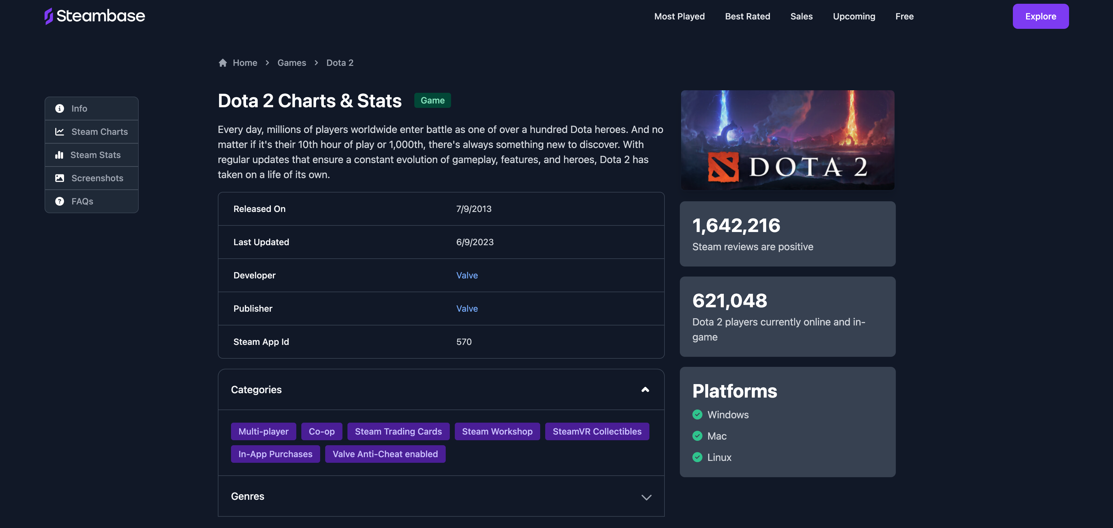Select the Steam Workshop category tag
Screen dimensions: 1113x528
click(x=497, y=432)
